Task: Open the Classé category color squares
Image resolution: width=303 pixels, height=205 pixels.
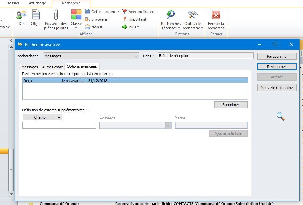Action: click(x=76, y=16)
